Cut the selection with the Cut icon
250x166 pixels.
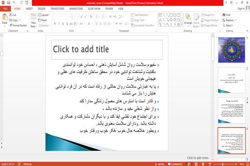click(10, 15)
